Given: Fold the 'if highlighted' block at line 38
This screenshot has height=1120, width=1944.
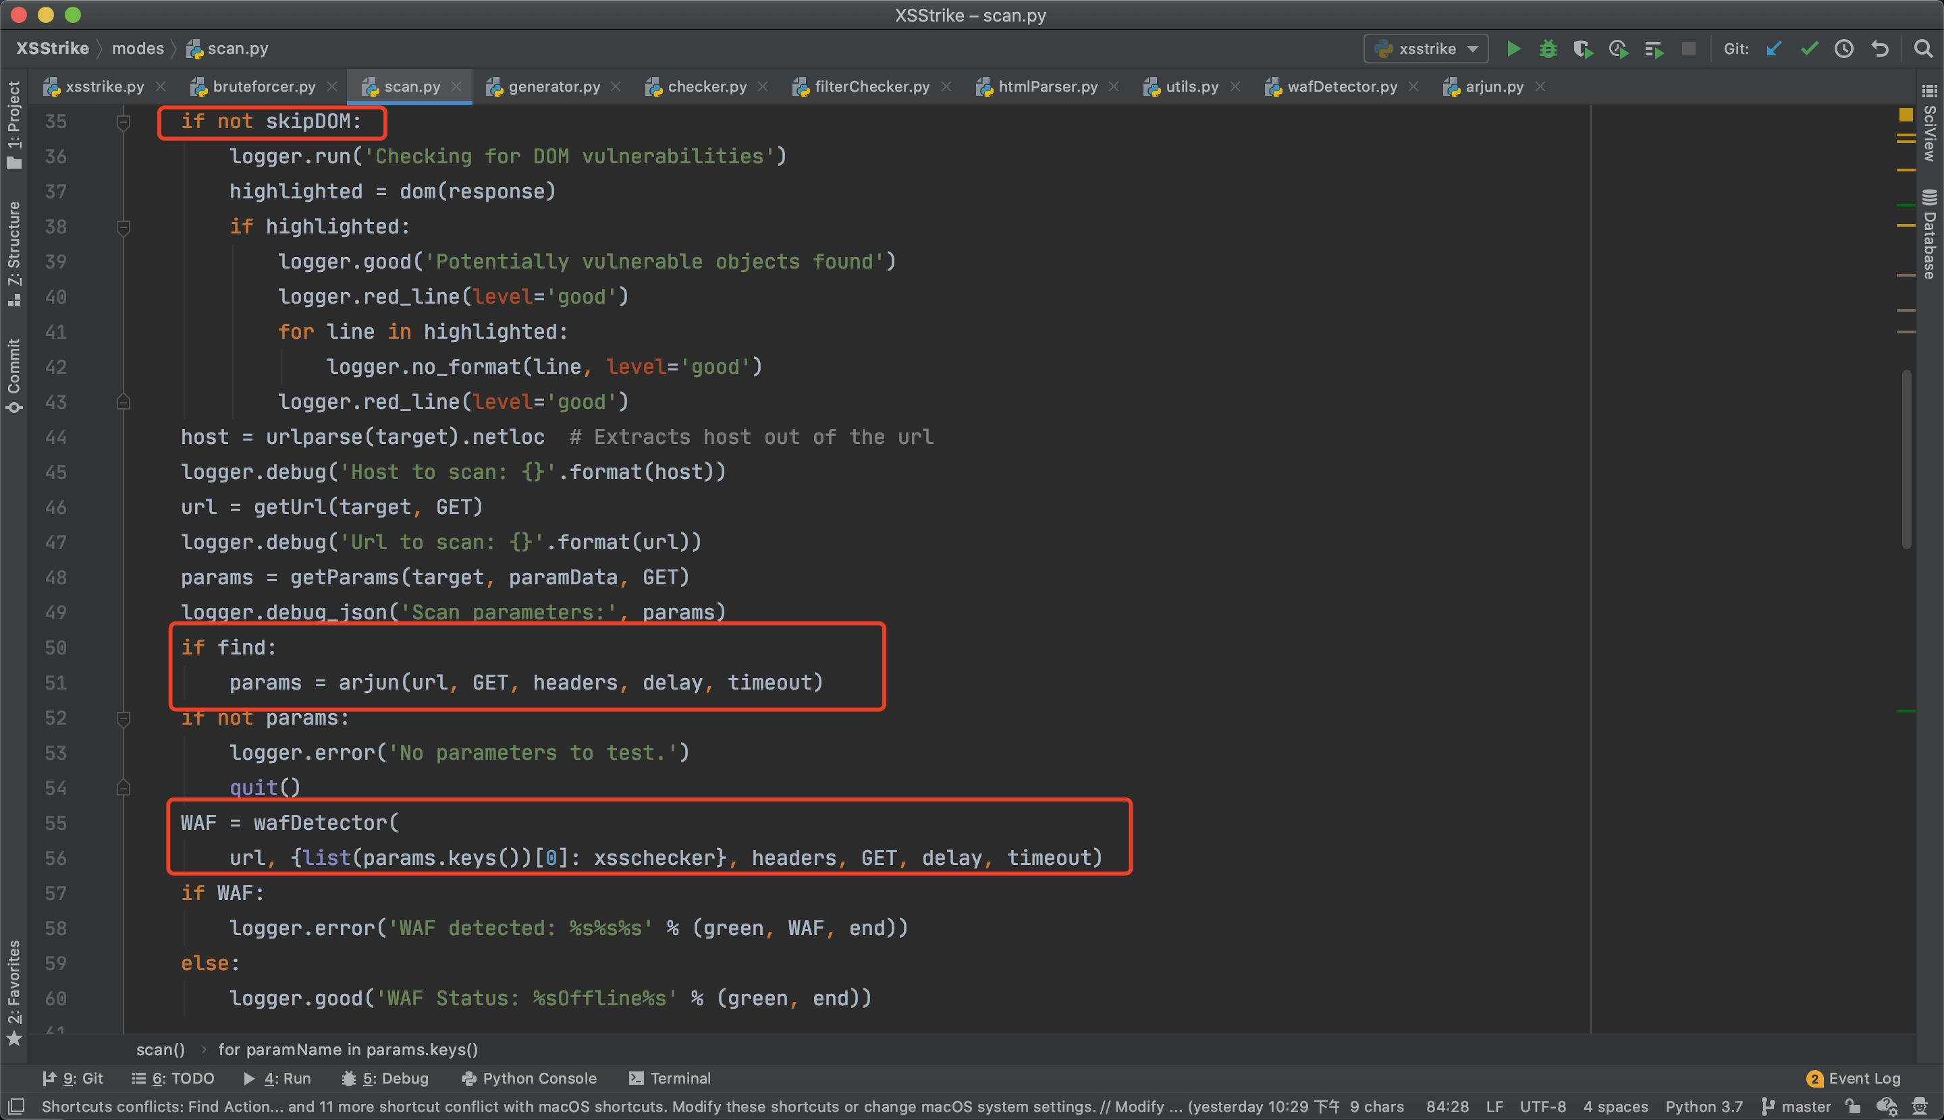Looking at the screenshot, I should (x=123, y=227).
